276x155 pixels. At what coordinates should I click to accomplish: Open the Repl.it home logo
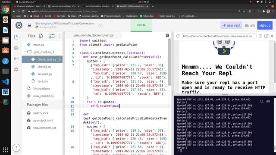tap(19, 25)
